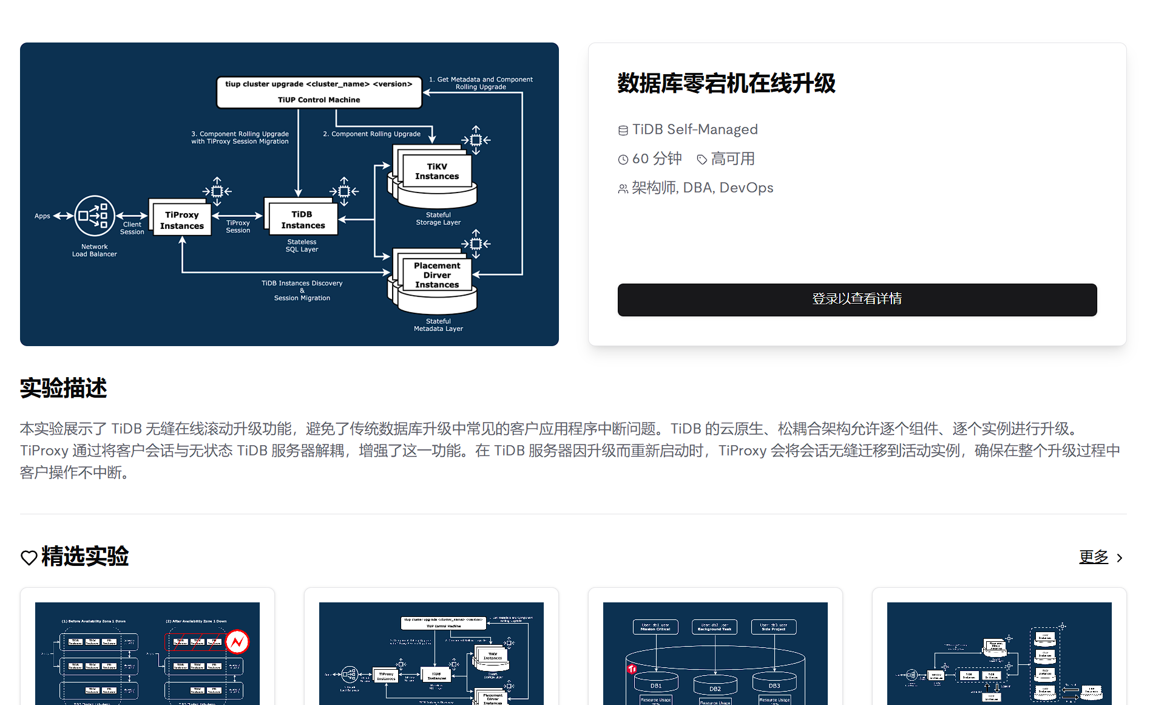1167x705 pixels.
Task: Click the Placement Driver Instances box in the large diagram
Action: (437, 275)
